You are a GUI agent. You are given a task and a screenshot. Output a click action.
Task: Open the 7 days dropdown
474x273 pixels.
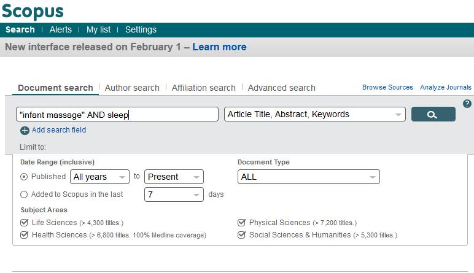174,194
